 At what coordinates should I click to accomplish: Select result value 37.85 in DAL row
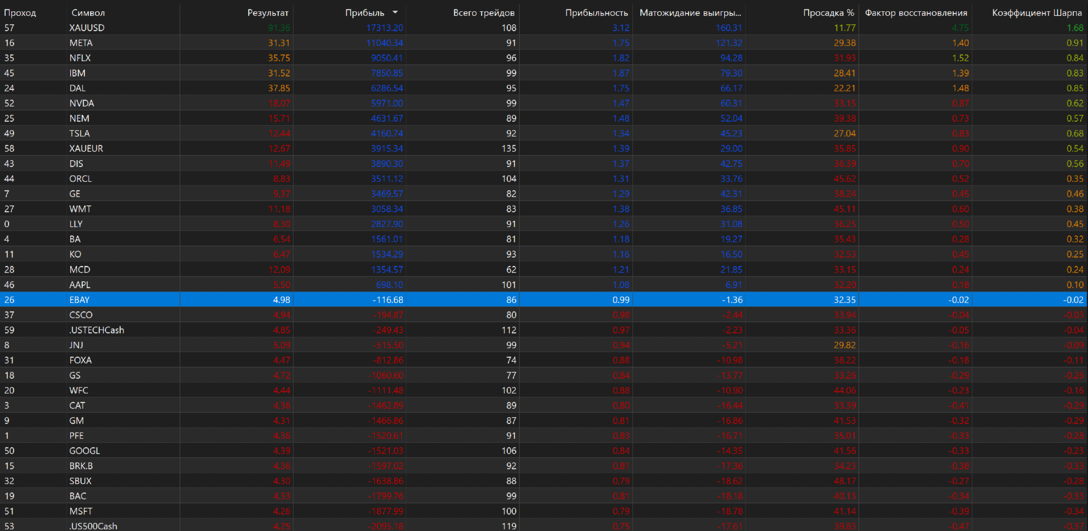[x=279, y=88]
